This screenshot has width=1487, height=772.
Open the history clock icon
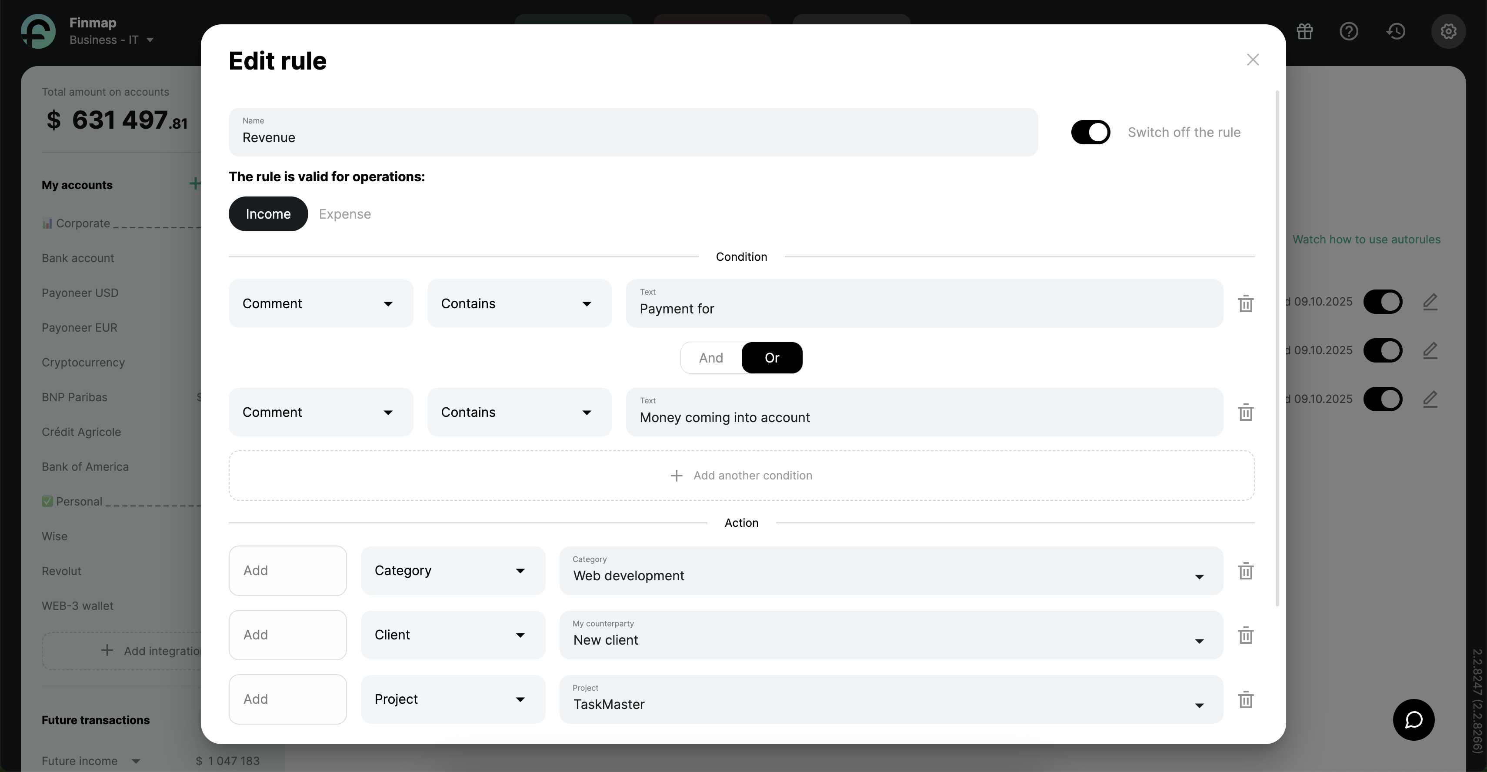[1396, 31]
